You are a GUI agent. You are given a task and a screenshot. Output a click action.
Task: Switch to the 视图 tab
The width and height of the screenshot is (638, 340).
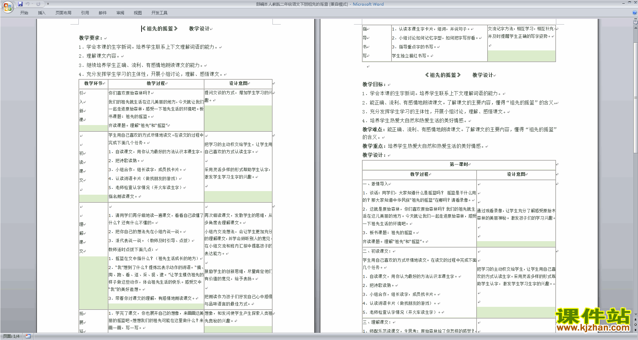[x=138, y=13]
